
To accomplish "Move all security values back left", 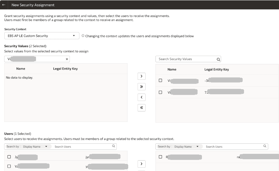I will [141, 108].
